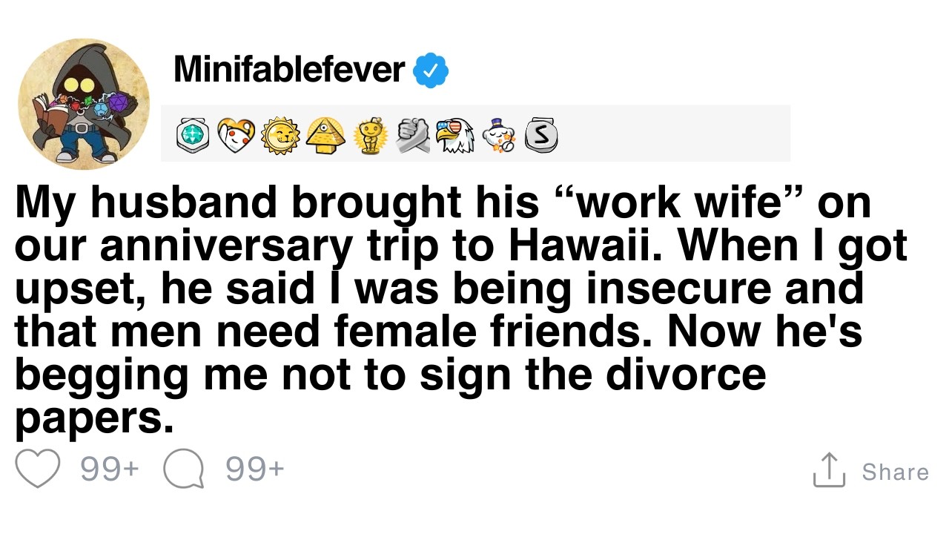Click the Share text label
This screenshot has width=949, height=534.
pyautogui.click(x=895, y=472)
